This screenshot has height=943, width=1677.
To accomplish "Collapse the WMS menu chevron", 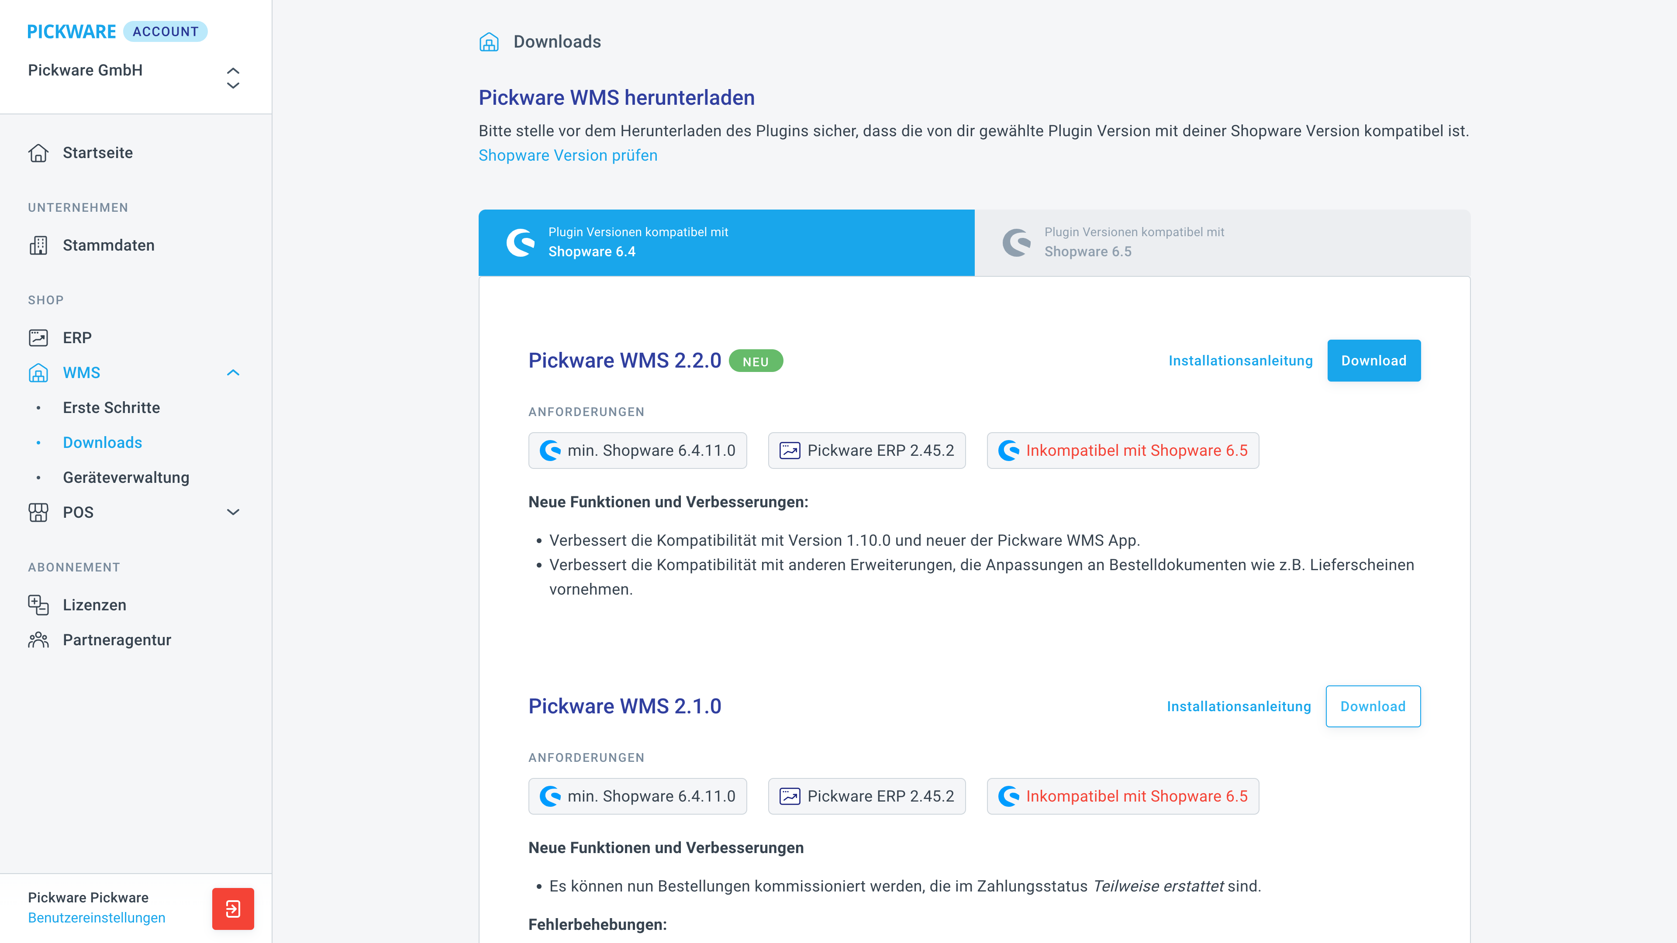I will (x=233, y=373).
